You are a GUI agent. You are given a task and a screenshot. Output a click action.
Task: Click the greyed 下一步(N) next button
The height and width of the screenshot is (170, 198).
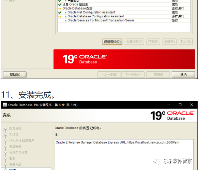[133, 74]
